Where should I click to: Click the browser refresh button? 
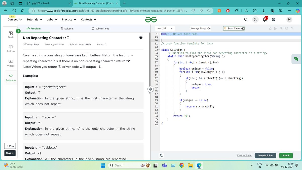click(x=14, y=11)
